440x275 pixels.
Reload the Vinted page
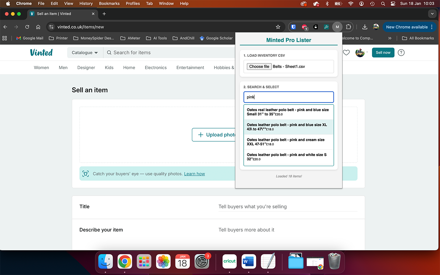(27, 27)
